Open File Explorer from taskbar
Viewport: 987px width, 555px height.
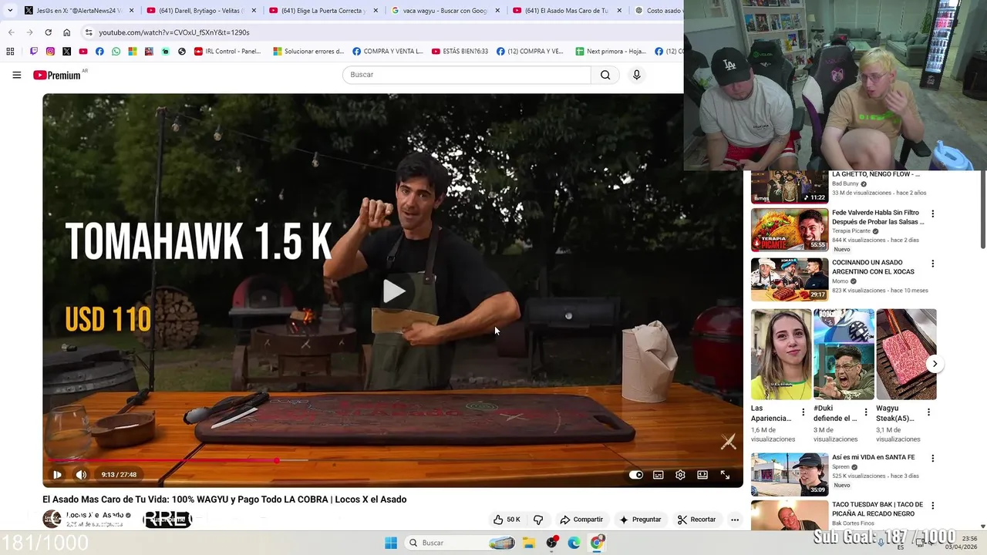coord(529,543)
